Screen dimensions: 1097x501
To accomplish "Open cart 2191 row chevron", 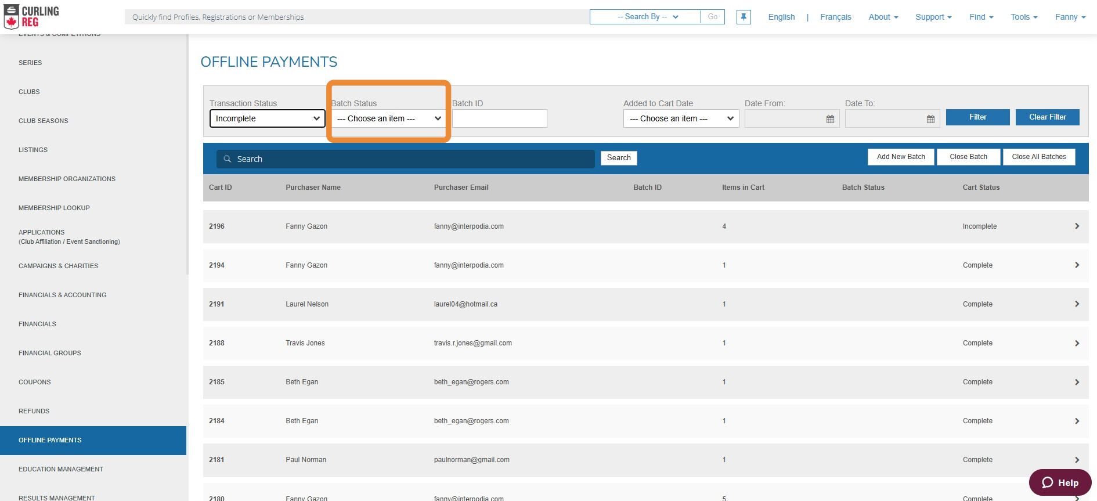I will (x=1077, y=304).
